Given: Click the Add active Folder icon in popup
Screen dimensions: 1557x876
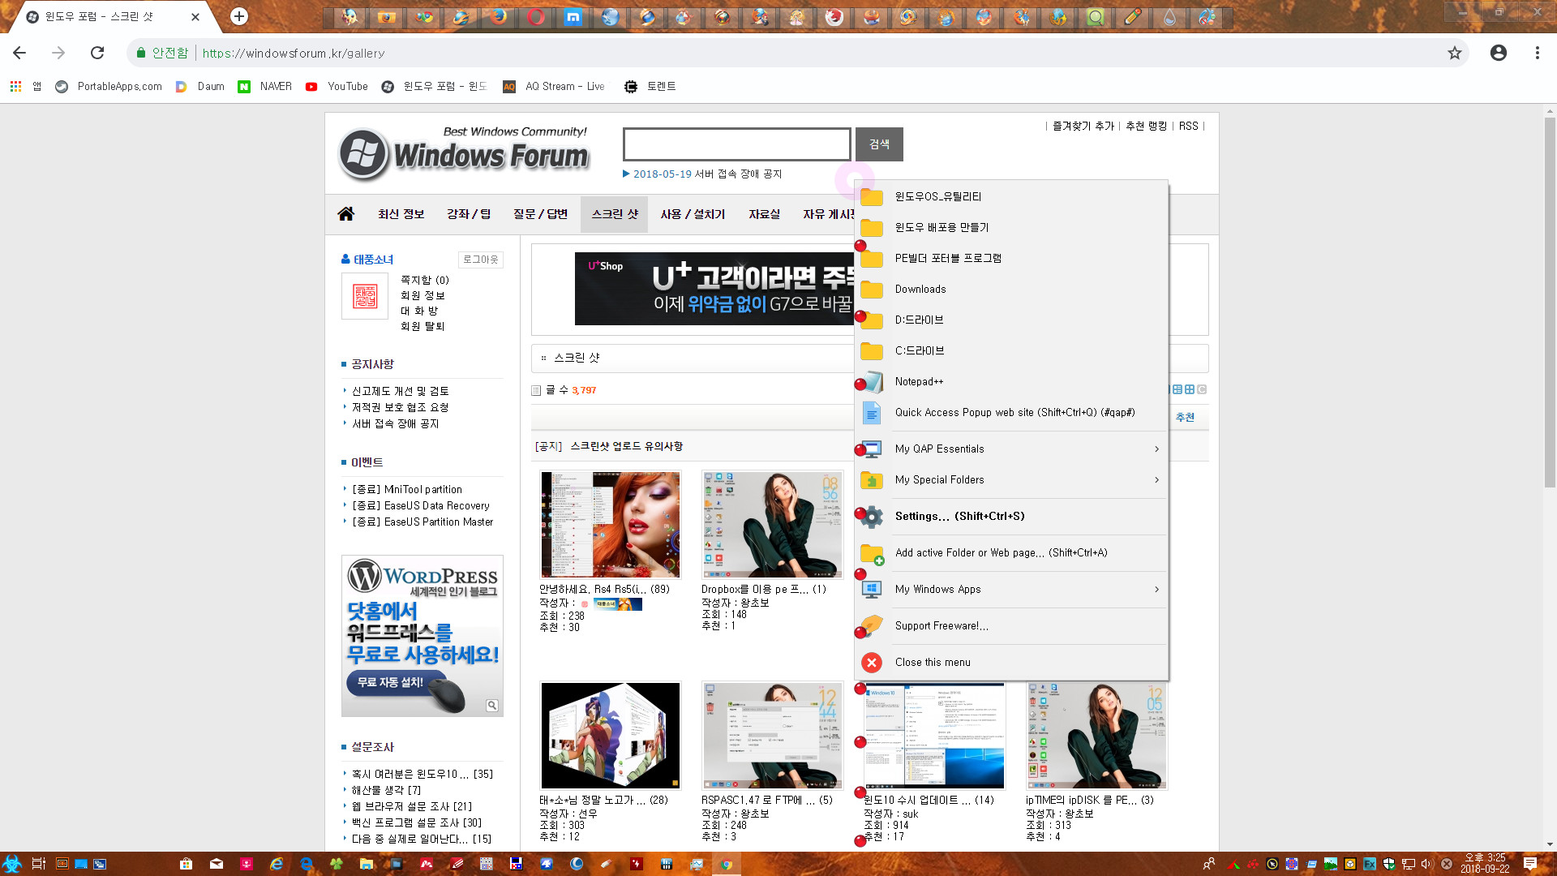Looking at the screenshot, I should coord(872,553).
